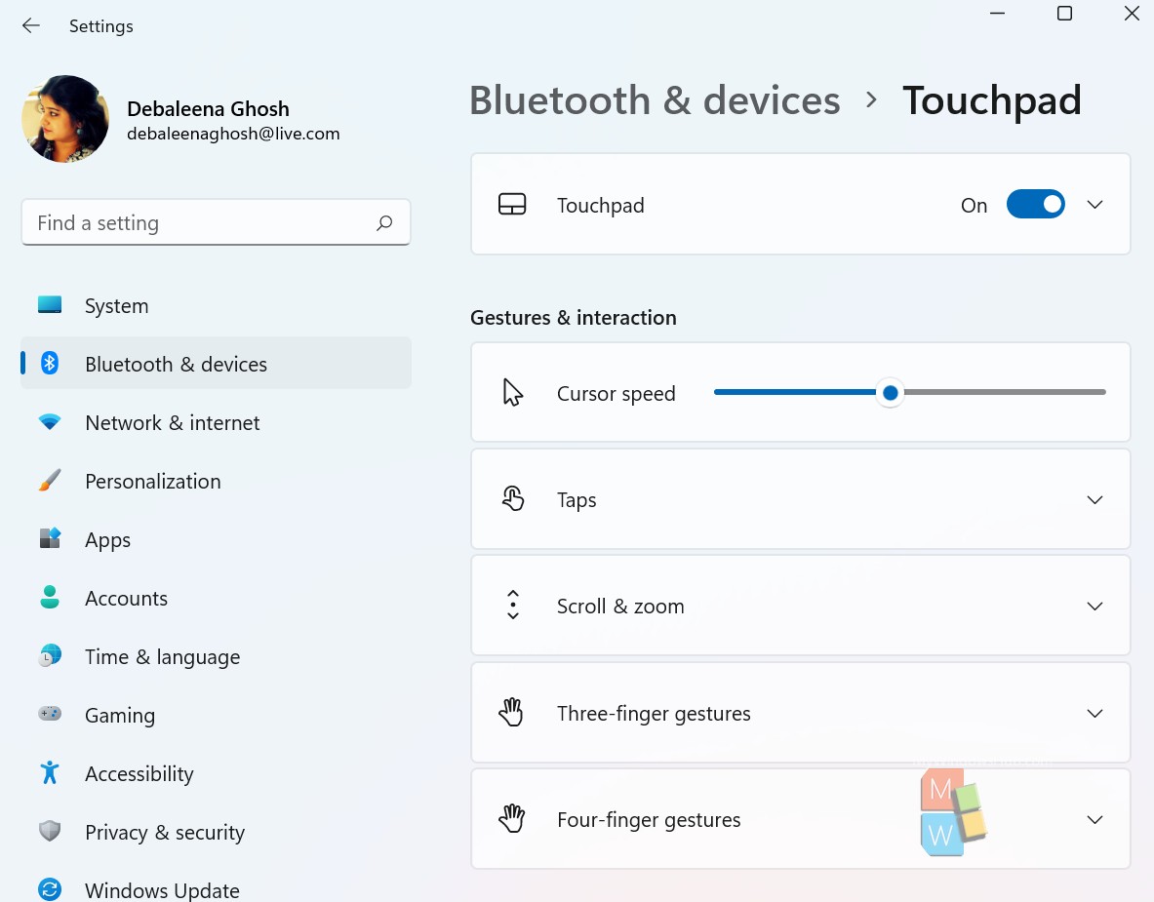
Task: Expand the Four-finger gestures chevron
Action: click(1094, 819)
